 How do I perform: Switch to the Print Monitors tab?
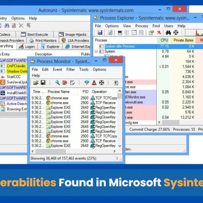point(43,40)
